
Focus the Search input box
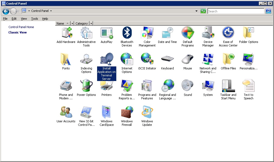pos(236,11)
